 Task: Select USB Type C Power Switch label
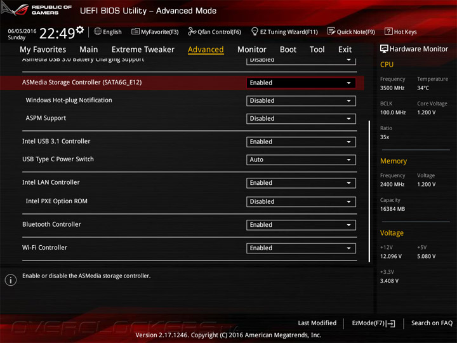pos(58,159)
